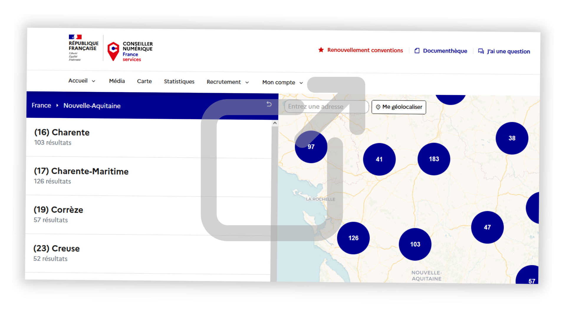Click the chat icon for J'ai une question

click(481, 51)
